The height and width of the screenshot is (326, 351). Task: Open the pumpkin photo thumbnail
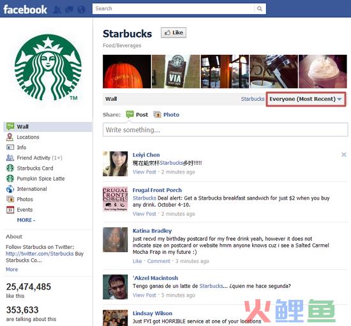point(127,71)
